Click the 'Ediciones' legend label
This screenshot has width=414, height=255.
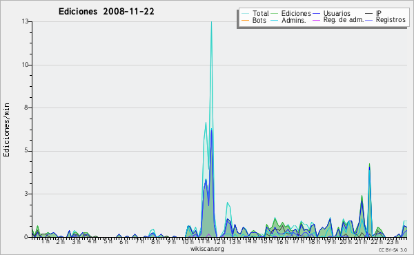click(296, 13)
